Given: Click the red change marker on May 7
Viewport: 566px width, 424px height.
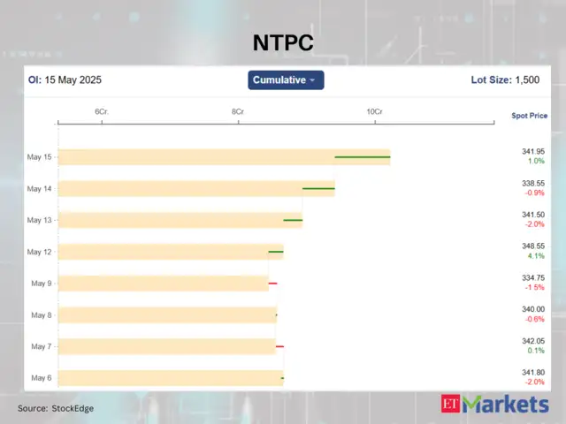Looking at the screenshot, I should coord(279,346).
